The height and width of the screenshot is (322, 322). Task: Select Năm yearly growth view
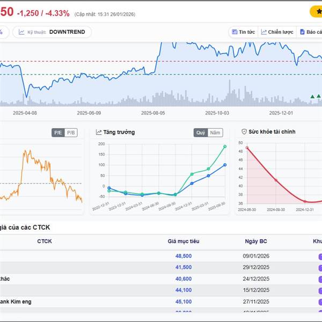(215, 133)
